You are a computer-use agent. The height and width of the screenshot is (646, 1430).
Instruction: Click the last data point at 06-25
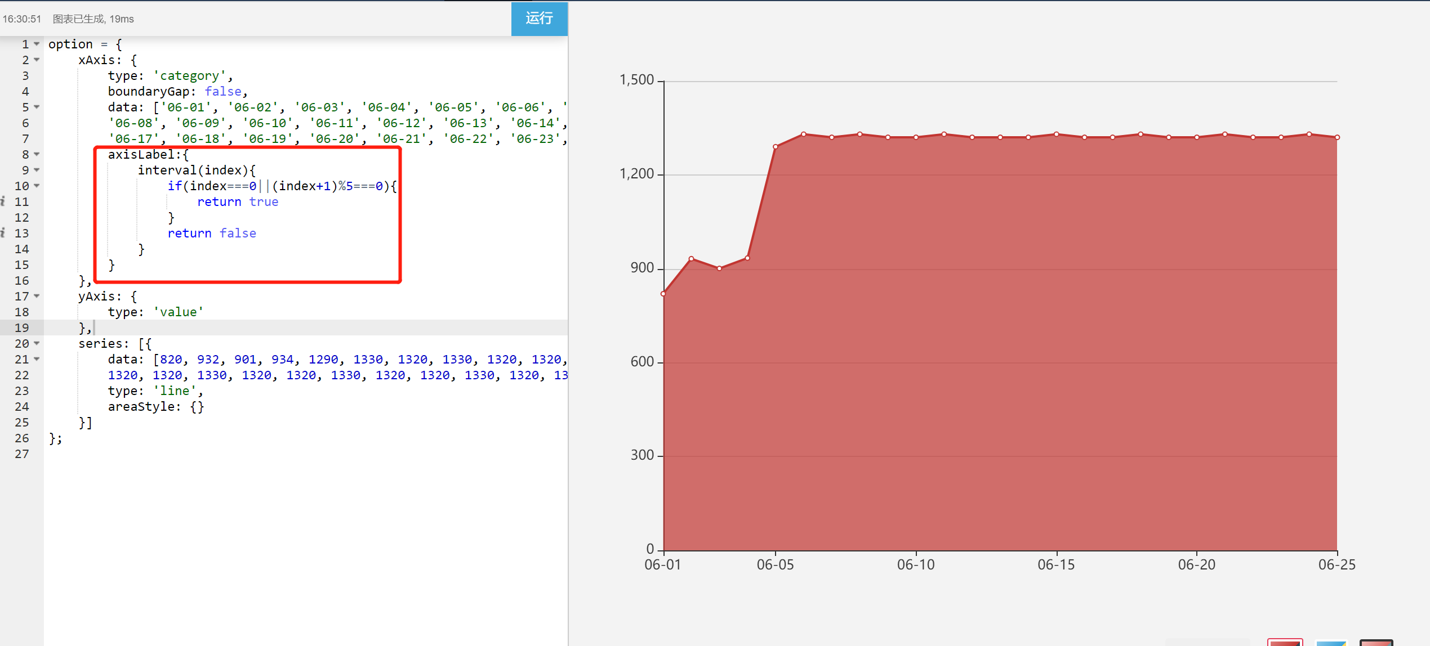pyautogui.click(x=1337, y=137)
